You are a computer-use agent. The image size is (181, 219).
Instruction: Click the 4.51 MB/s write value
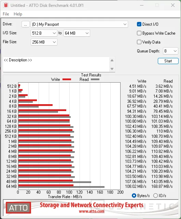pyautogui.click(x=138, y=86)
